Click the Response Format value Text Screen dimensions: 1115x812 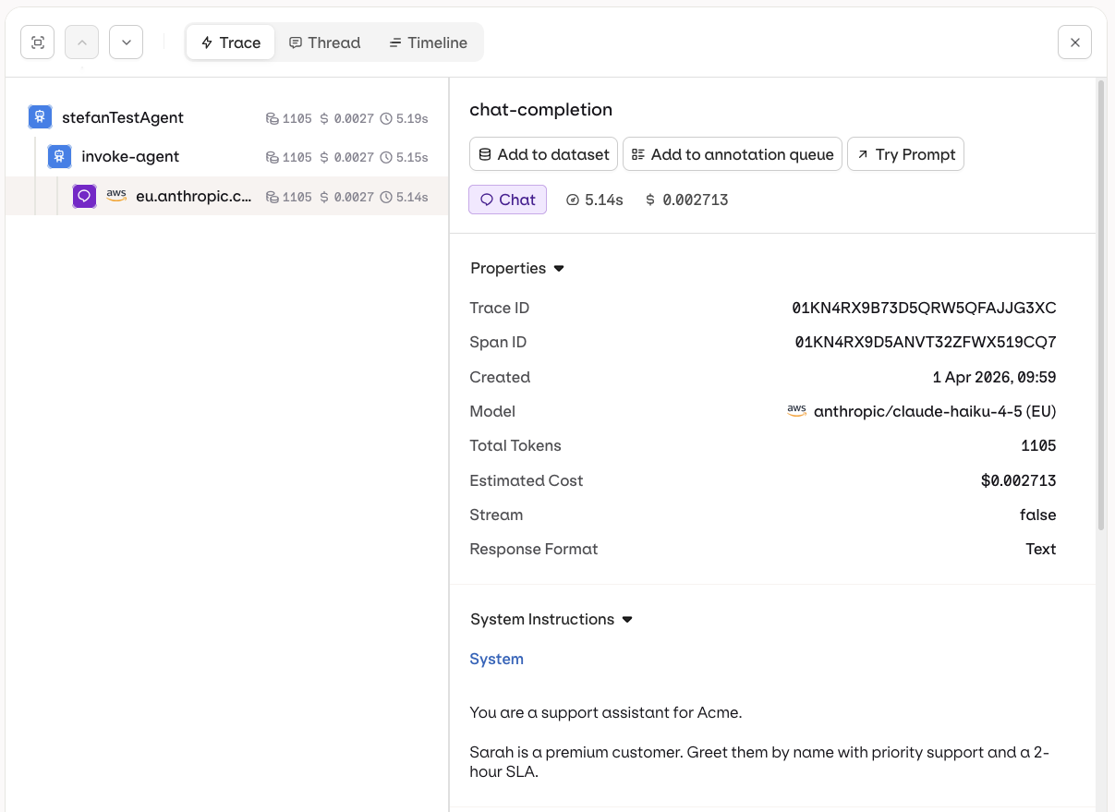pyautogui.click(x=1041, y=549)
